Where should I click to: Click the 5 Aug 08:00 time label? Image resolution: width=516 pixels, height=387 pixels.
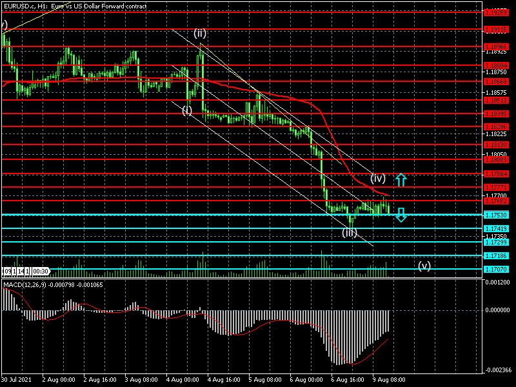[265, 379]
